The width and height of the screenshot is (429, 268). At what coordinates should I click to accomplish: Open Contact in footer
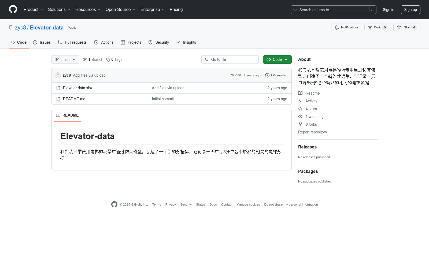point(227,204)
